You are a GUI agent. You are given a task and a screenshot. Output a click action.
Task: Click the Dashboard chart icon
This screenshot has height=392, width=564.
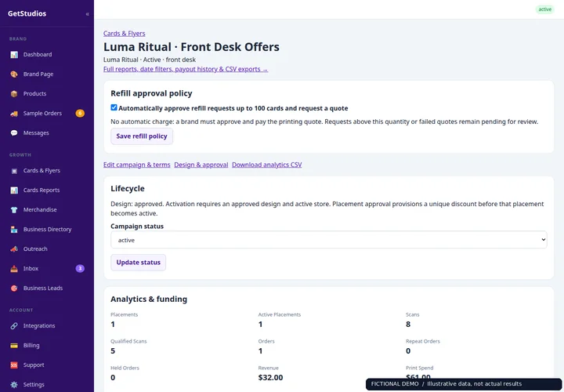coord(14,55)
